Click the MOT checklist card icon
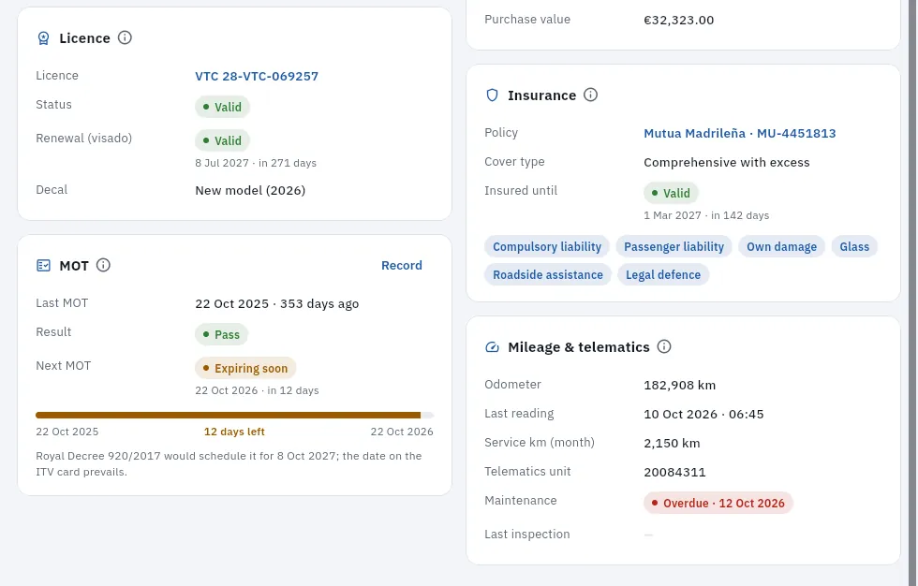This screenshot has width=918, height=586. click(43, 266)
